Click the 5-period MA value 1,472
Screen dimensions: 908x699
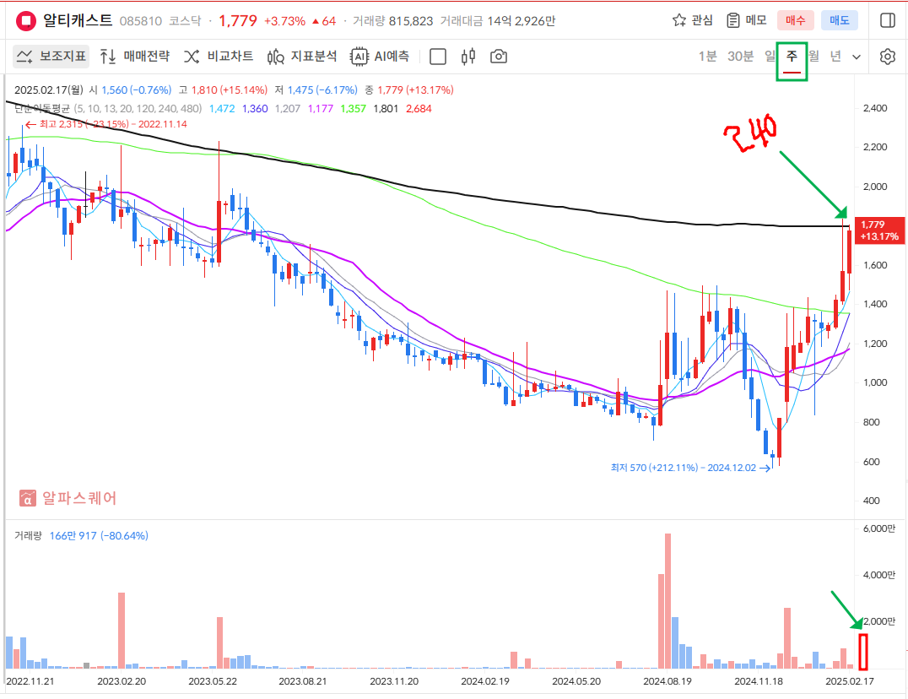point(223,108)
